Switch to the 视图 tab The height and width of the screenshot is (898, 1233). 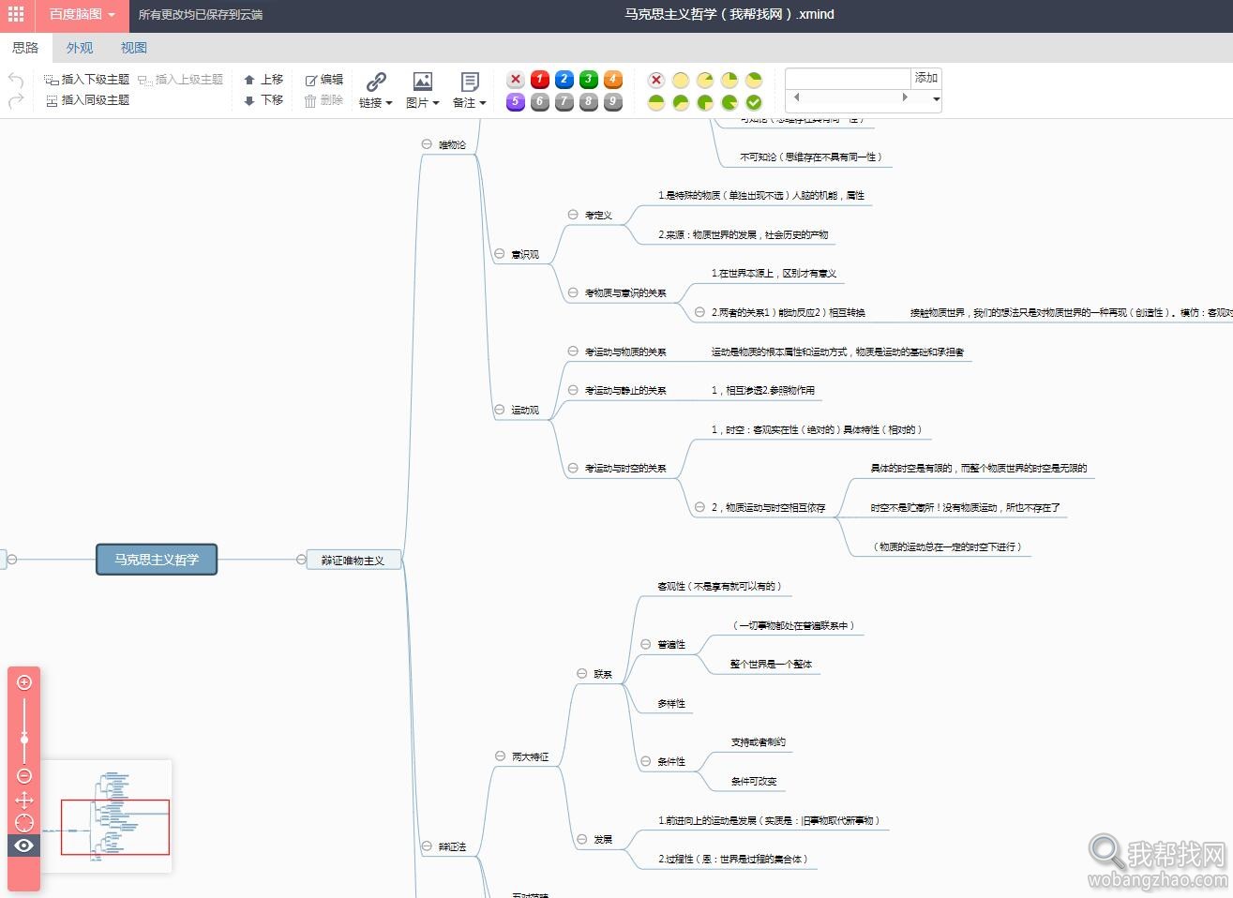(134, 48)
